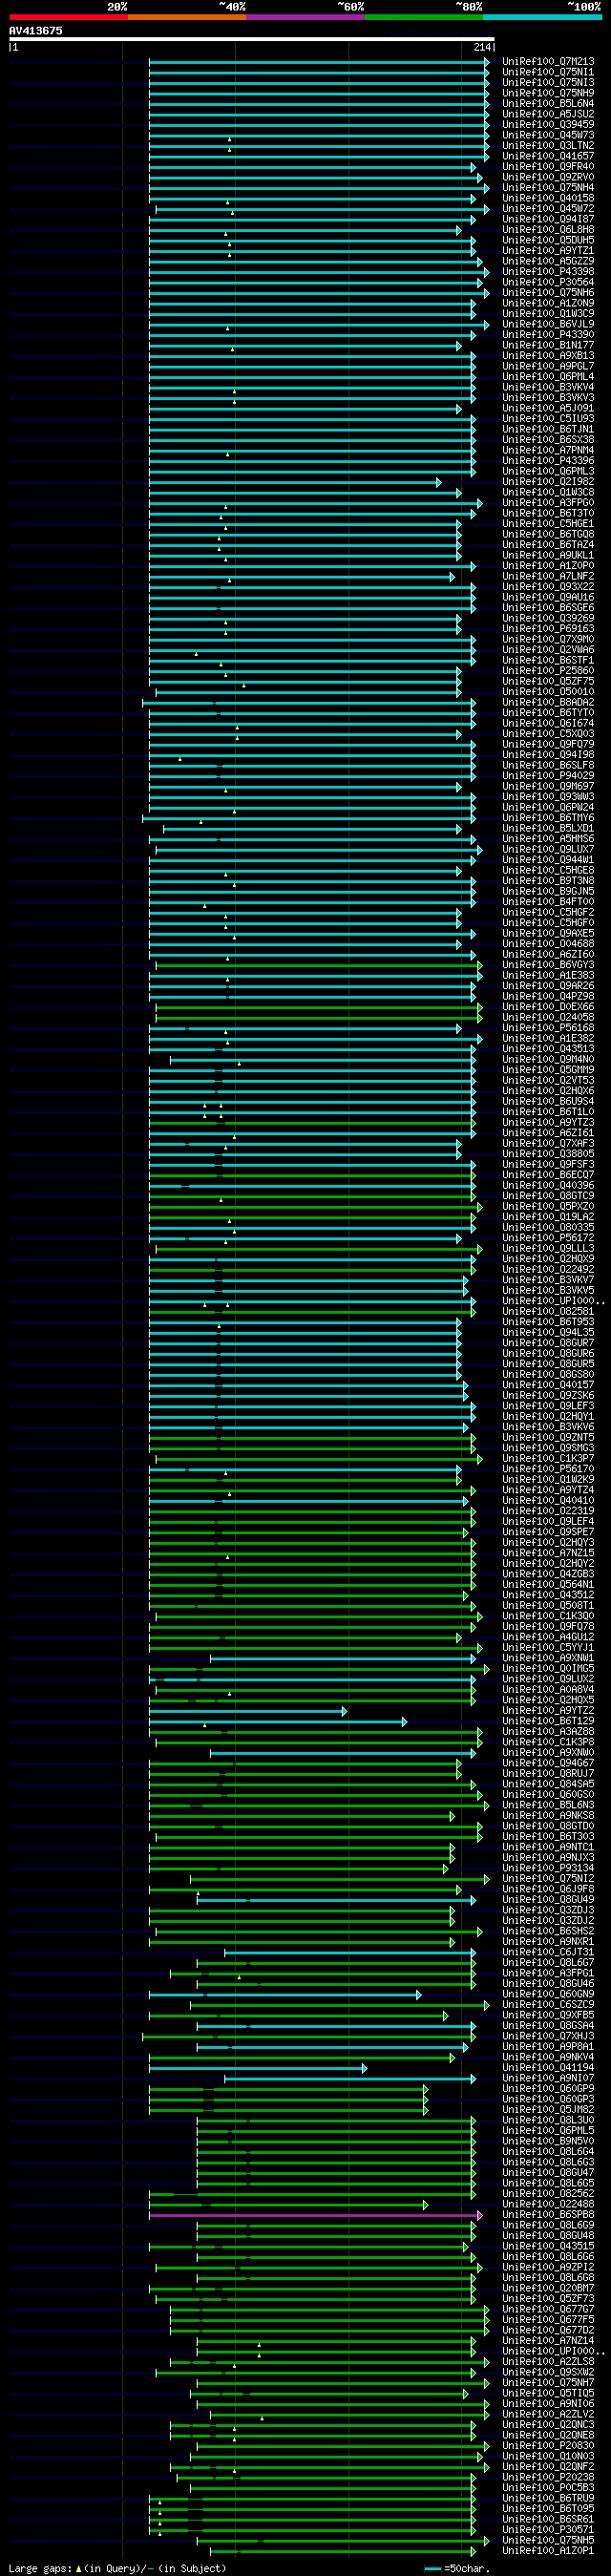The height and width of the screenshot is (2576, 611).
Task: Select the UniRef100_B6SX38 label
Action: pos(548,440)
